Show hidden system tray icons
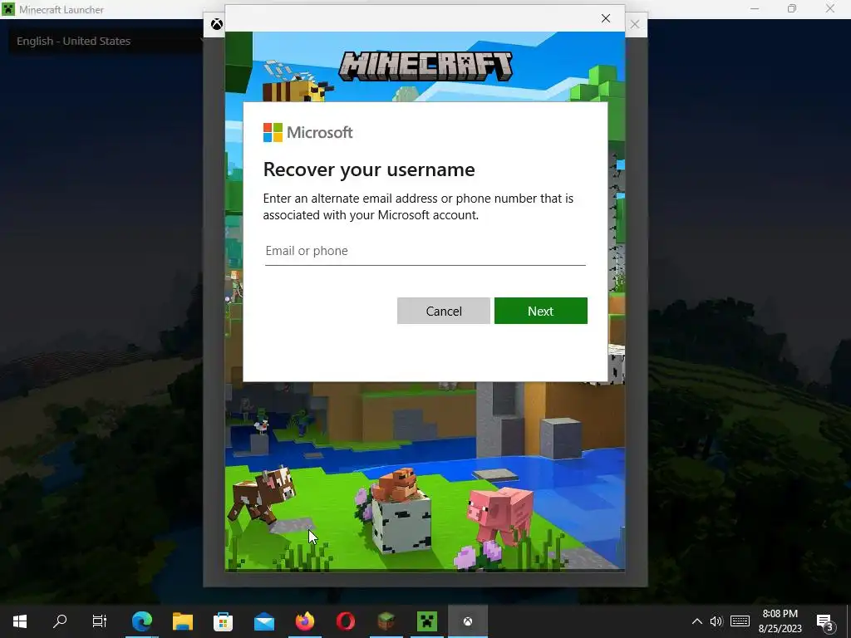Image resolution: width=851 pixels, height=638 pixels. pyautogui.click(x=697, y=621)
